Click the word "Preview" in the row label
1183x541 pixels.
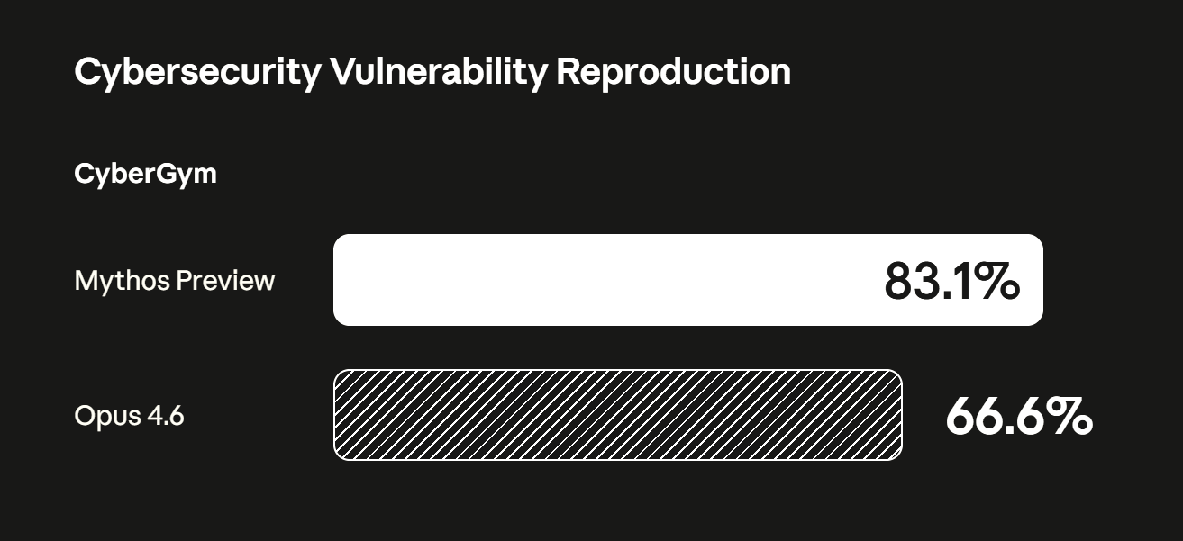tap(225, 281)
